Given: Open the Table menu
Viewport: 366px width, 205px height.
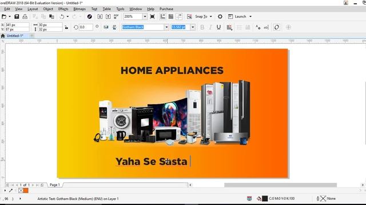Looking at the screenshot, I should click(x=107, y=9).
